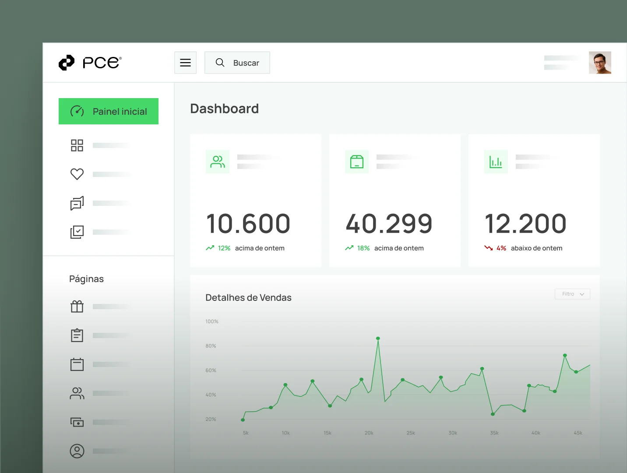The height and width of the screenshot is (473, 627).
Task: Click users icon on 10.600 card
Action: click(218, 162)
